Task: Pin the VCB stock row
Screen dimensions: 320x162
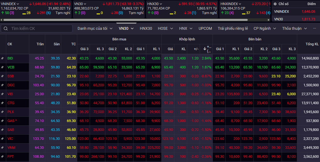Action: point(2,67)
